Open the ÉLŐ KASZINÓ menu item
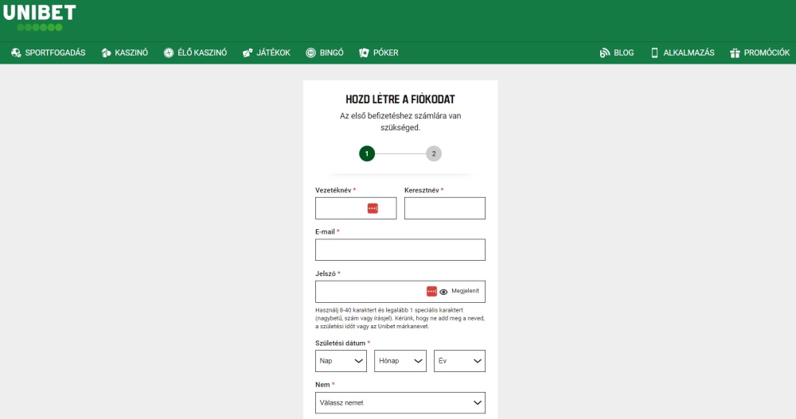The image size is (796, 419). pyautogui.click(x=196, y=52)
